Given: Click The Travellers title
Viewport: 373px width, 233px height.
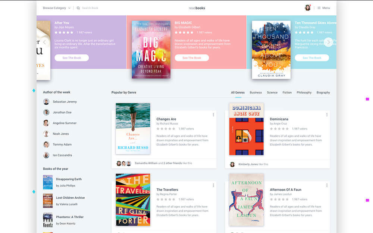Looking at the screenshot, I should [167, 190].
